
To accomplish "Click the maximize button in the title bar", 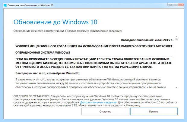I will click(x=176, y=5).
